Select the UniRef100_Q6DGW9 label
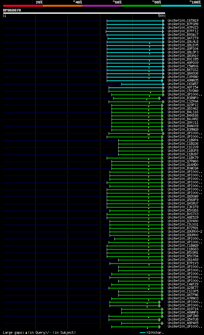Image resolution: width=204 pixels, height=335 pixels. pos(183,196)
